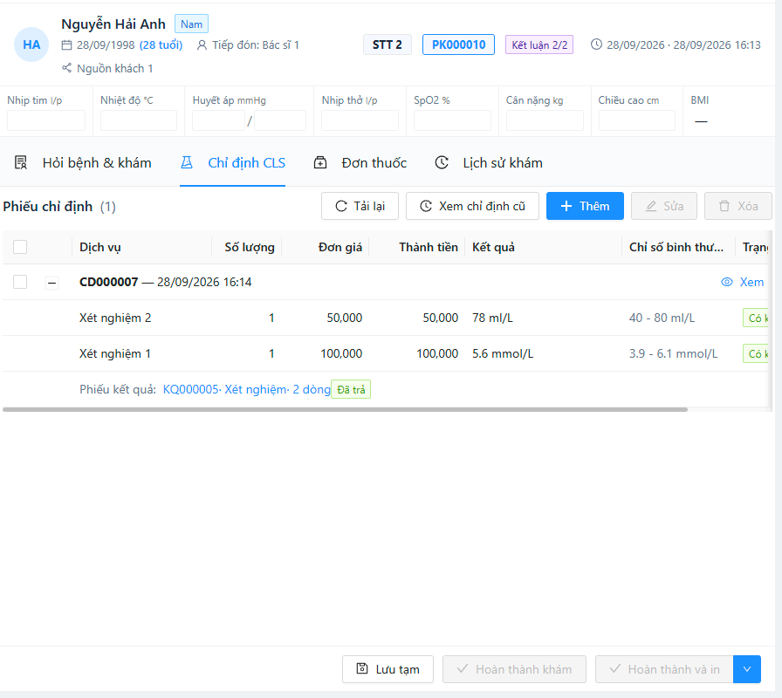Screen dimensions: 782x698
Task: Focus the diastolic Huyết áp field
Action: (x=280, y=120)
